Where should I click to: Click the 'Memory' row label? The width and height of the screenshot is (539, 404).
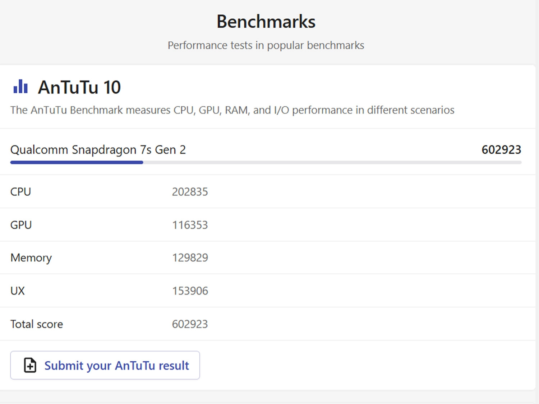[x=31, y=258]
